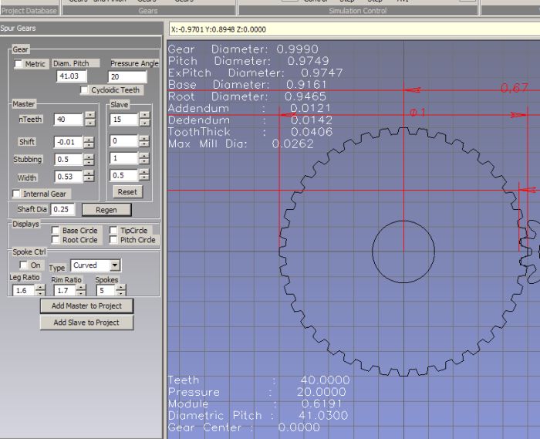Viewport: 540px width, 439px height.
Task: Click the Pressure Angle input field
Action: 127,77
